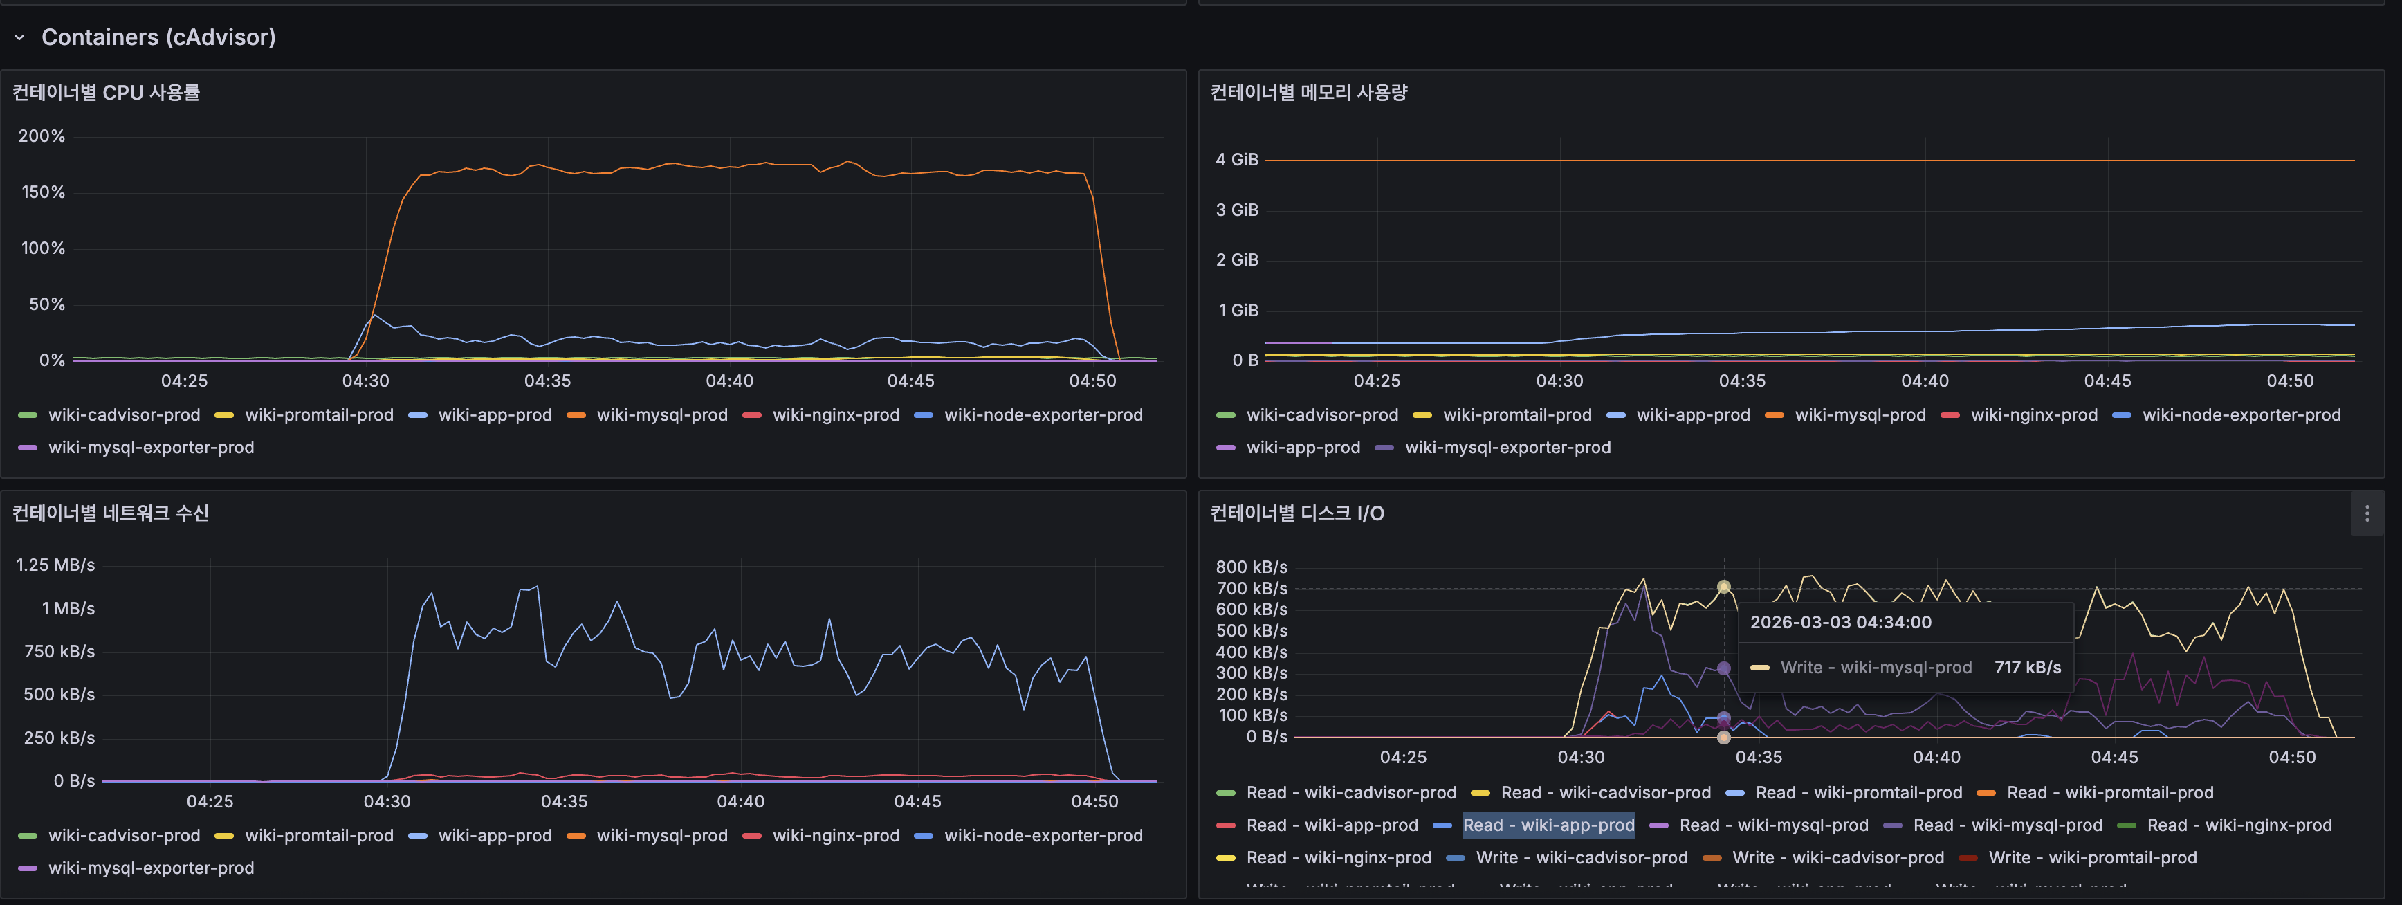Toggle wiki-promtail-prod in CPU panel legend
This screenshot has width=2402, height=905.
pyautogui.click(x=318, y=414)
